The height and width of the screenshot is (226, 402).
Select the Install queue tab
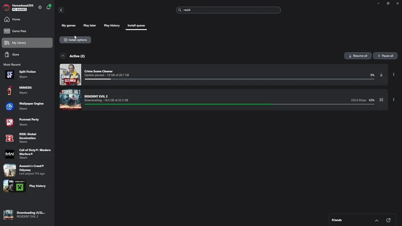[x=136, y=25]
